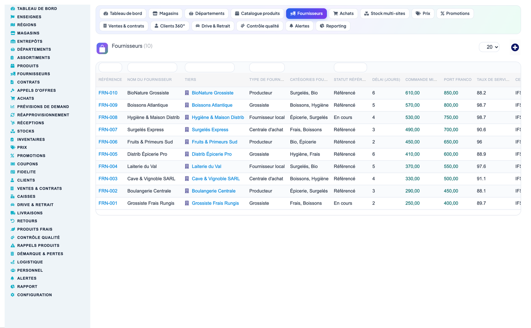Select the Stock multi-sites tab
The width and height of the screenshot is (531, 328).
click(x=385, y=14)
